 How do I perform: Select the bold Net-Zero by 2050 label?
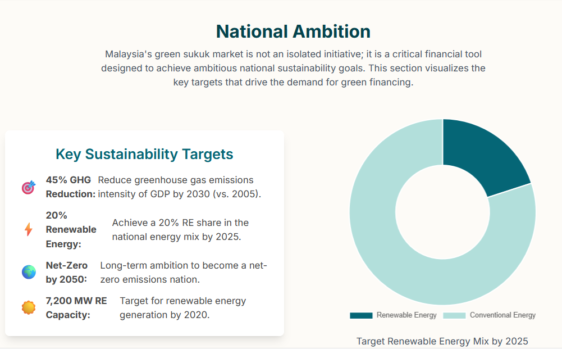pos(67,272)
